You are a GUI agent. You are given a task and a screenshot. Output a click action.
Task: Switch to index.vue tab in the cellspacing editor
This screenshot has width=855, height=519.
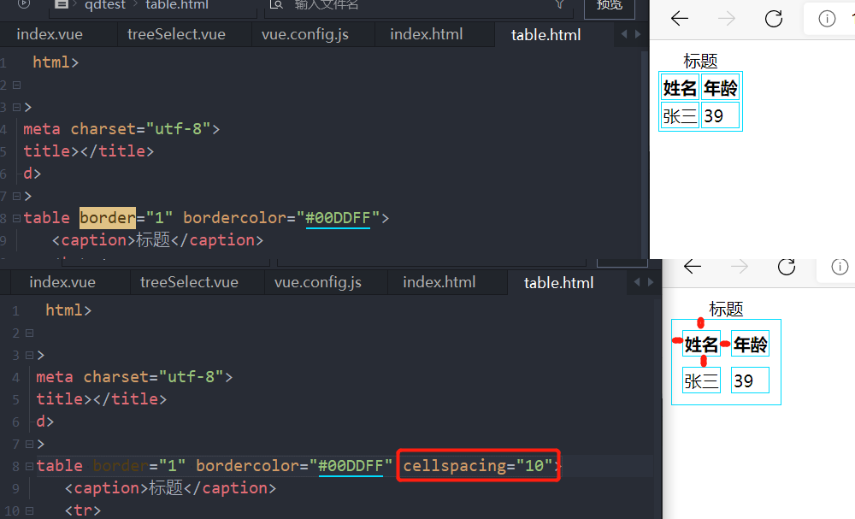point(62,282)
